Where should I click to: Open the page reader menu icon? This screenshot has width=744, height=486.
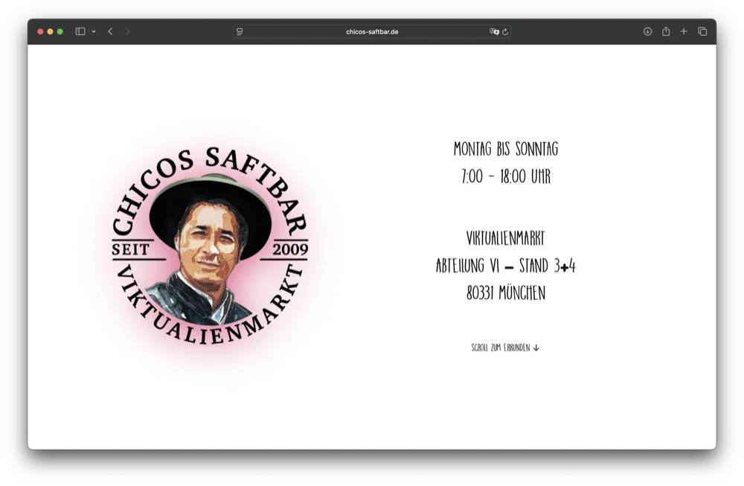point(240,32)
